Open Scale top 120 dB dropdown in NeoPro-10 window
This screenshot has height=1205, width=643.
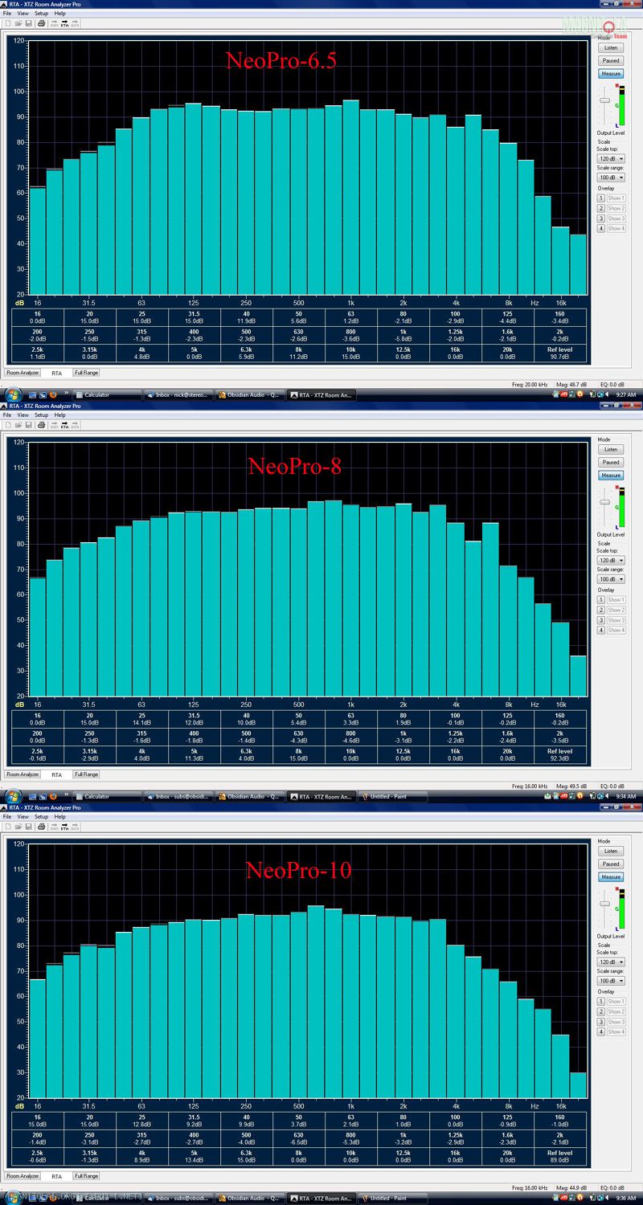tap(610, 962)
